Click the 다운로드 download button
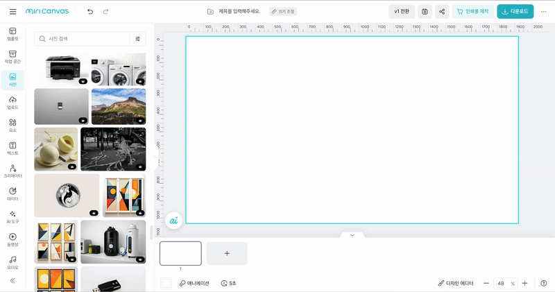The height and width of the screenshot is (292, 555). 515,11
